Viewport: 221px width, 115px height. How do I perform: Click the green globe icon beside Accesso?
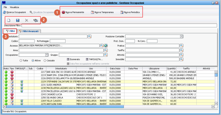click(106, 46)
